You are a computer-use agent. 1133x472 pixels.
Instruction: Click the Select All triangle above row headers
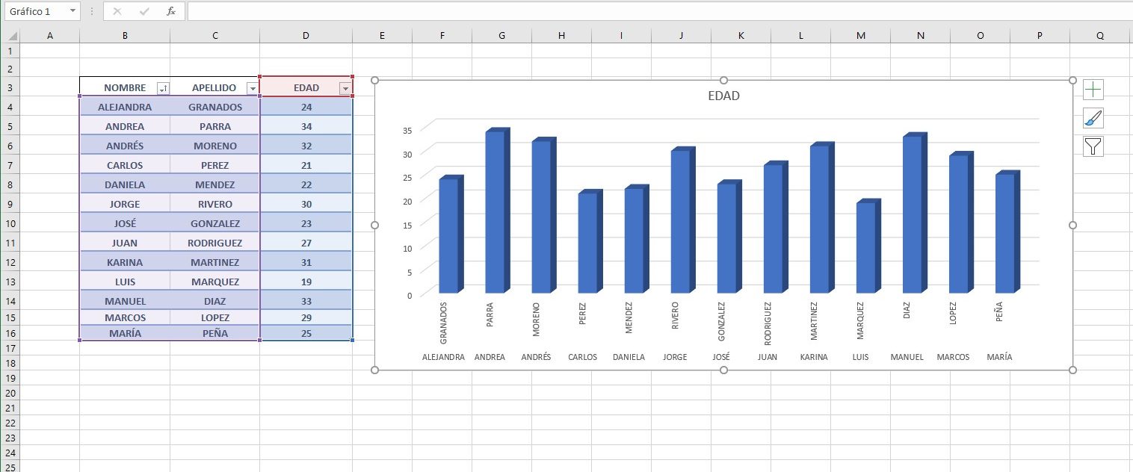point(13,34)
